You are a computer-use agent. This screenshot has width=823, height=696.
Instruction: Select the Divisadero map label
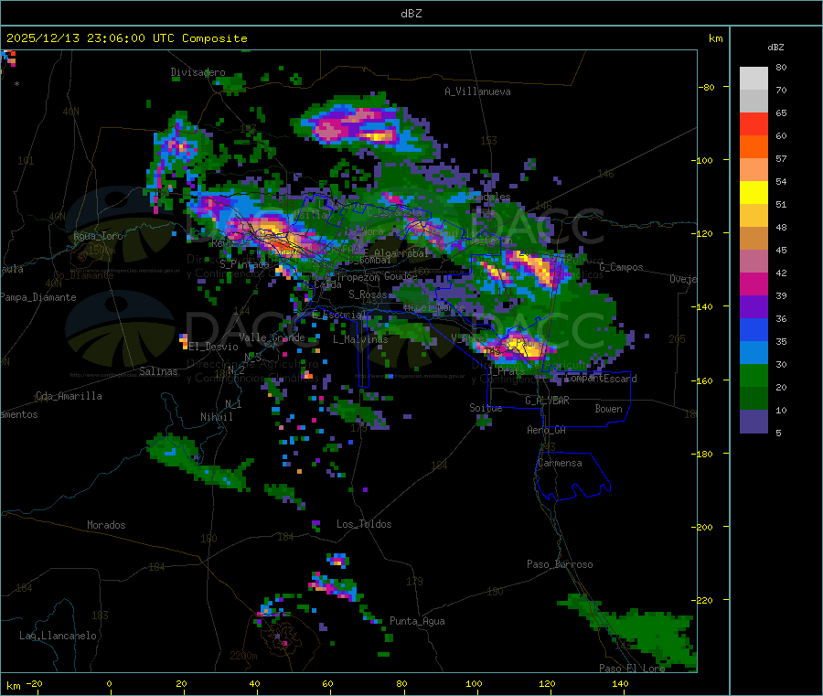(198, 72)
